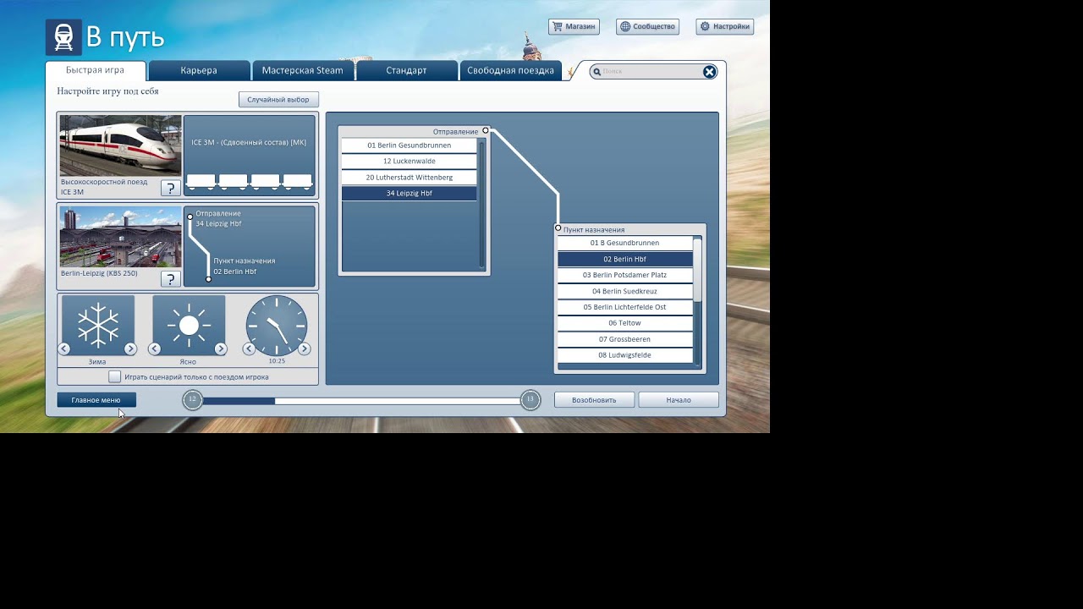Select destination 02 Berlin Hbf
The image size is (1083, 609).
pos(625,259)
